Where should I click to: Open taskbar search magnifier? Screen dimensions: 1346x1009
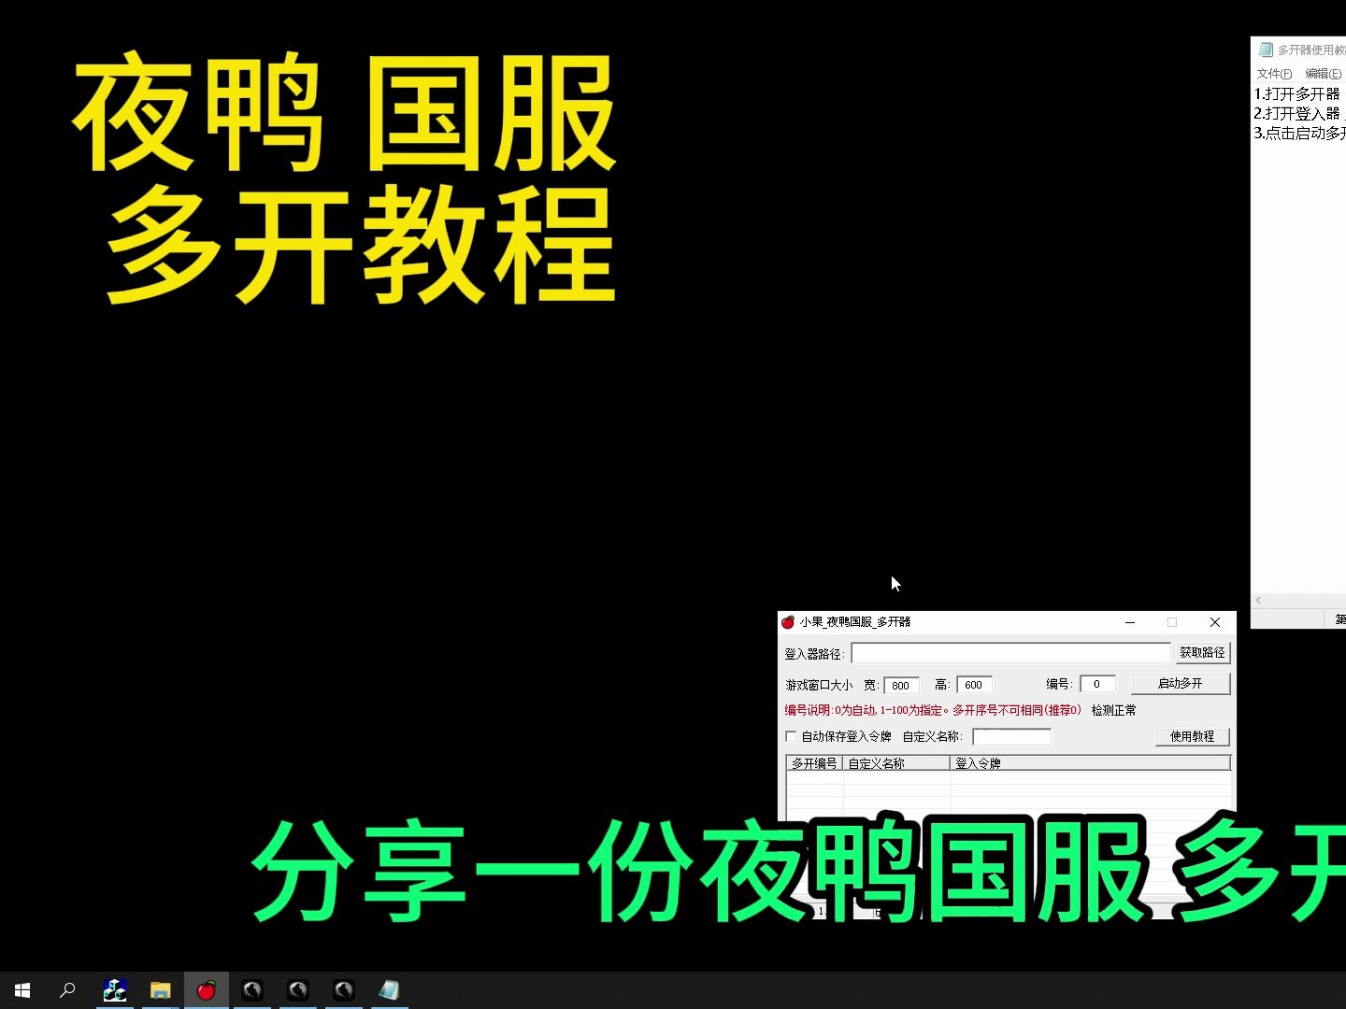67,989
